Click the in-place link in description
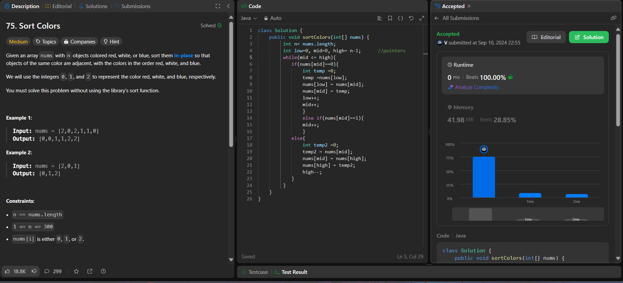The height and width of the screenshot is (283, 623). [183, 55]
